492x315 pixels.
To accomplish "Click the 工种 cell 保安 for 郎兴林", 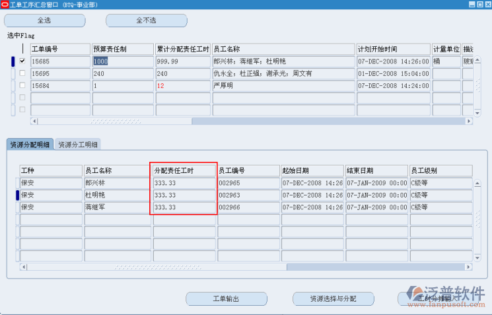I will (x=51, y=183).
